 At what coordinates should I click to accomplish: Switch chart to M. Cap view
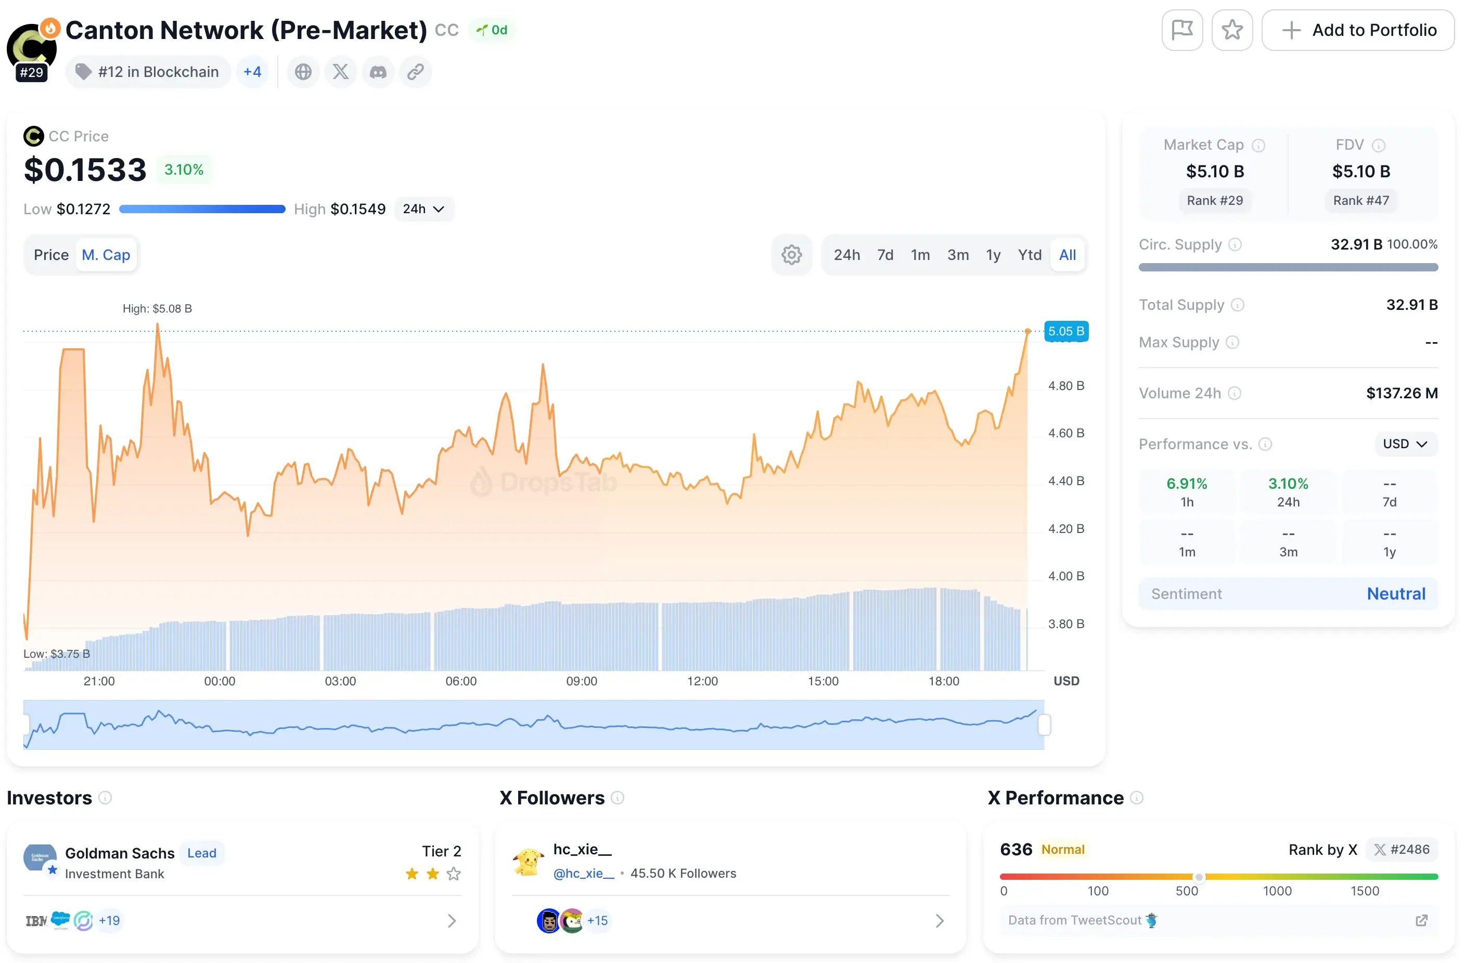point(106,254)
